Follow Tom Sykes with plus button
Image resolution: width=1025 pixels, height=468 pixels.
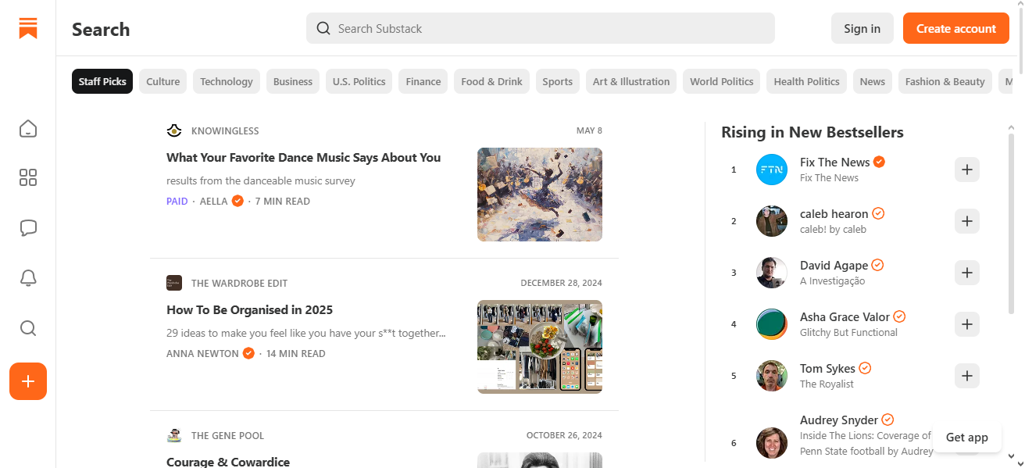pyautogui.click(x=967, y=376)
